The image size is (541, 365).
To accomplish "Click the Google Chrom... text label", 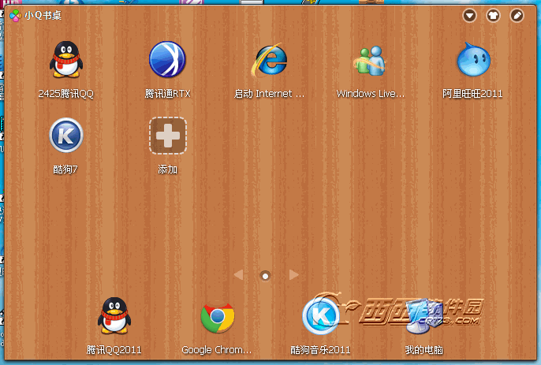I will pos(217,350).
